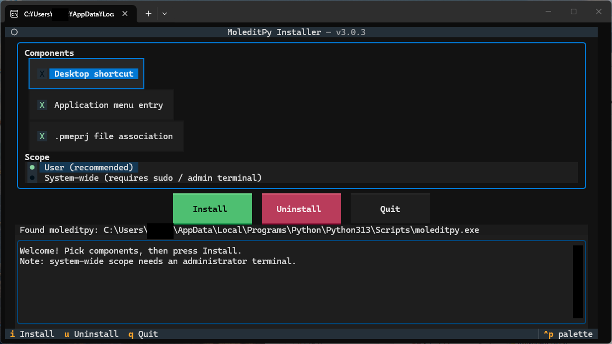Click the 'Welcome! Pick components' log line
The image size is (612, 344).
pos(131,251)
